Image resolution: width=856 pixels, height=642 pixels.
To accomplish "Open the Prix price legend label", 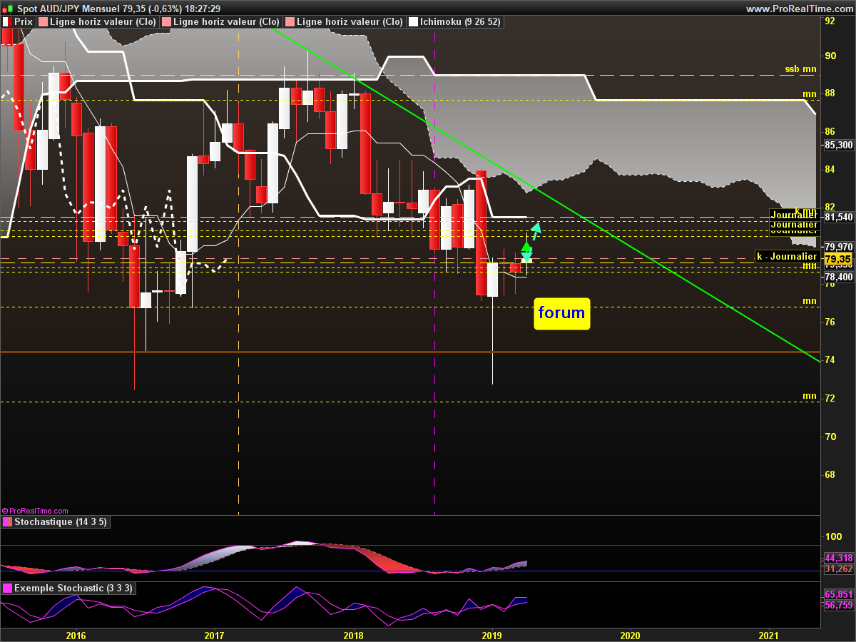I will [x=24, y=22].
